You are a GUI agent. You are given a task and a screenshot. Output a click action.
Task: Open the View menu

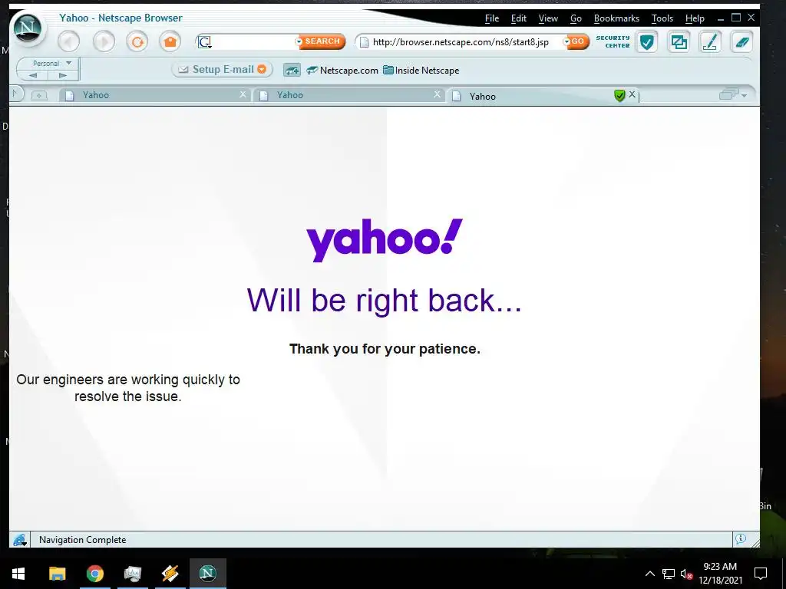point(548,18)
